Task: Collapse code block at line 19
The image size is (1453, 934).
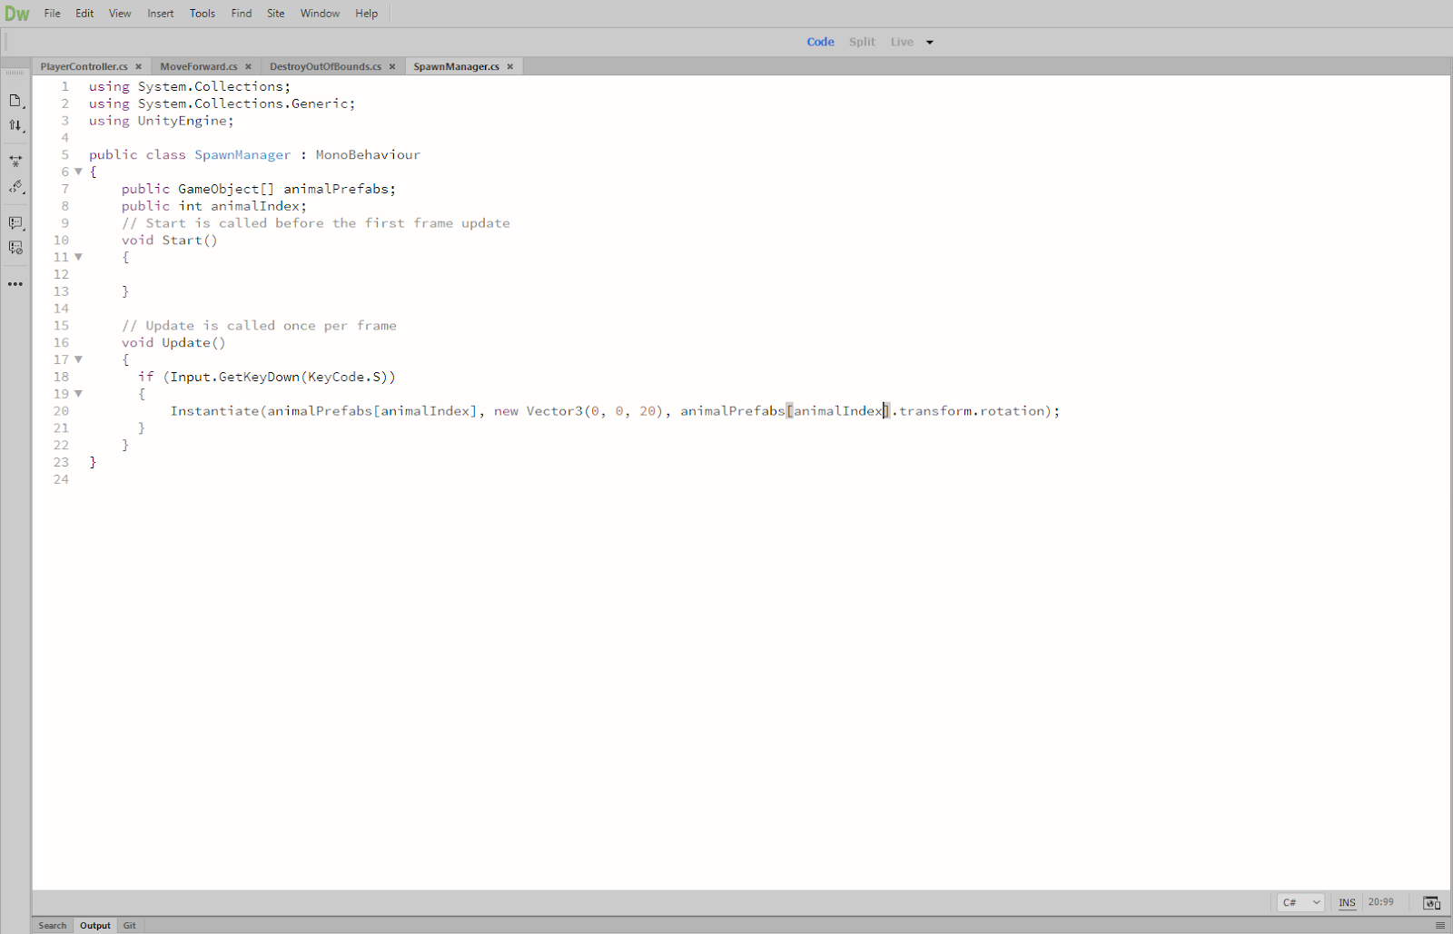Action: (x=79, y=394)
